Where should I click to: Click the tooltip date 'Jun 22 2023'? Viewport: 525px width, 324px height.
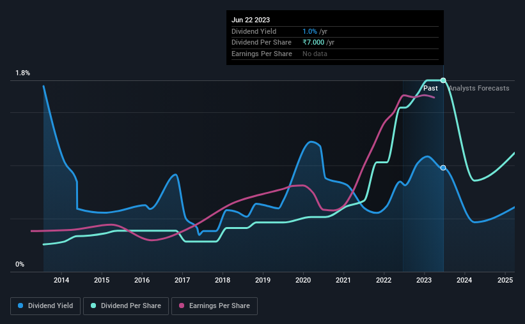(x=251, y=20)
